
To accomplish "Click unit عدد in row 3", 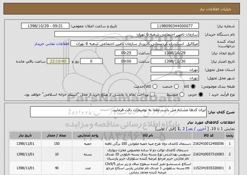I will click(x=88, y=168).
